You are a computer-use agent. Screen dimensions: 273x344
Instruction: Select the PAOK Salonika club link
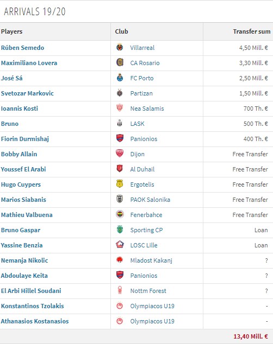coord(150,200)
